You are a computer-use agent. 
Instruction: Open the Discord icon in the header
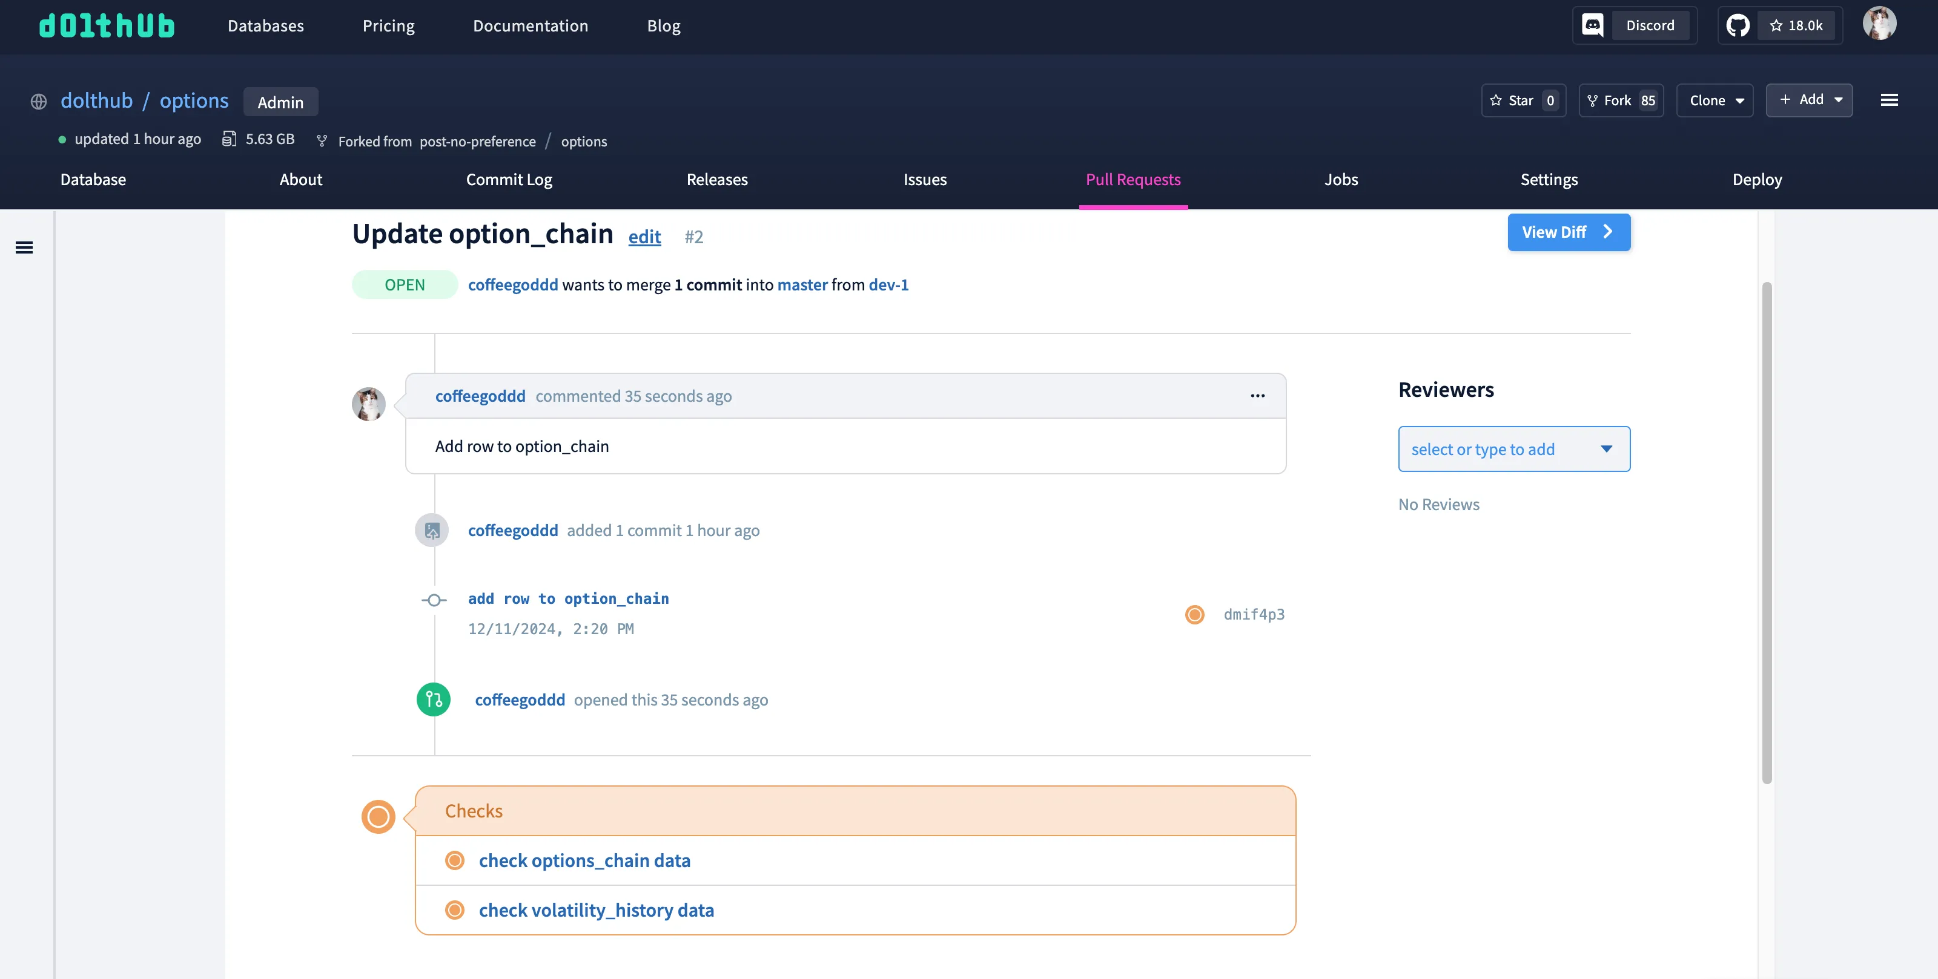1593,25
